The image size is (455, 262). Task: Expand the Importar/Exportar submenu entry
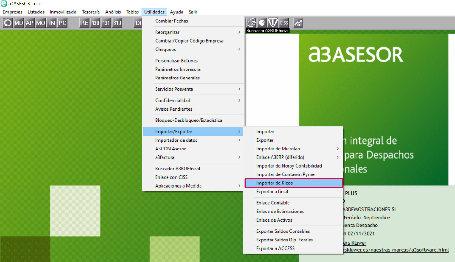pos(193,131)
